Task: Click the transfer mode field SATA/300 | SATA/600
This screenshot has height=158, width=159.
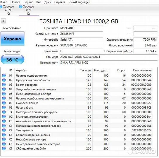Action: click(x=81, y=45)
